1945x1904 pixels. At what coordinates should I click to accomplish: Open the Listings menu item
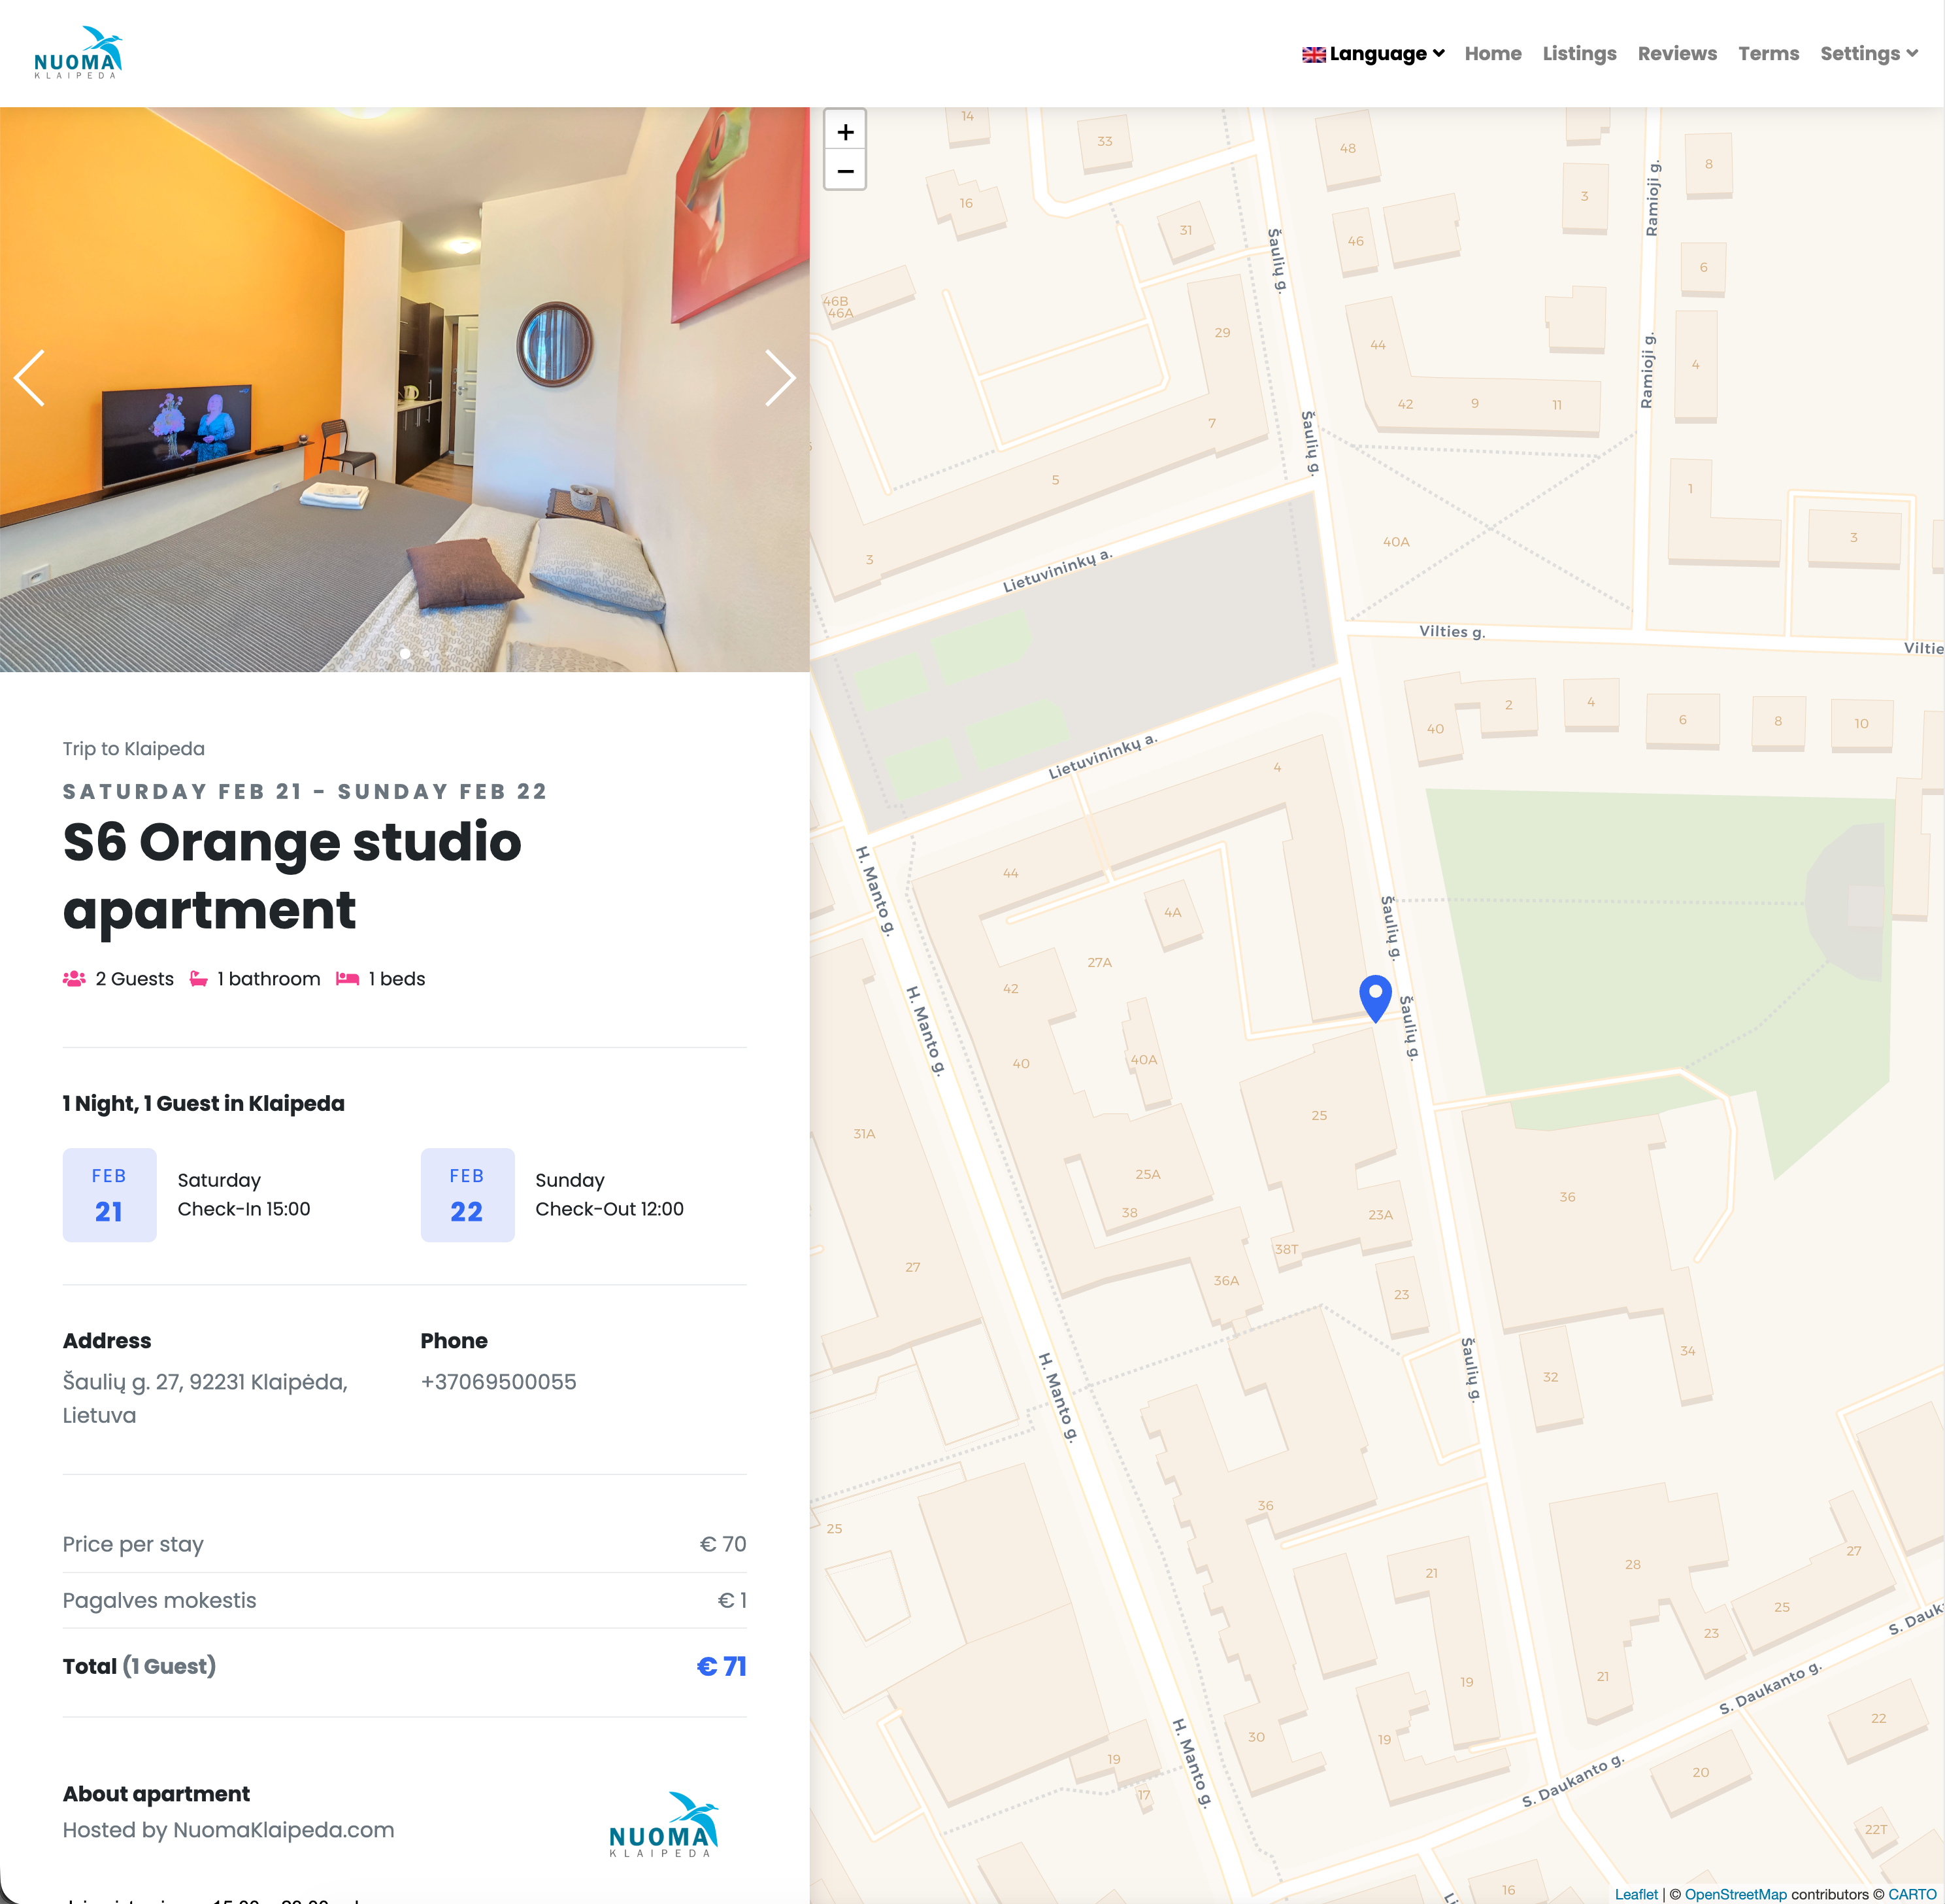(1579, 54)
